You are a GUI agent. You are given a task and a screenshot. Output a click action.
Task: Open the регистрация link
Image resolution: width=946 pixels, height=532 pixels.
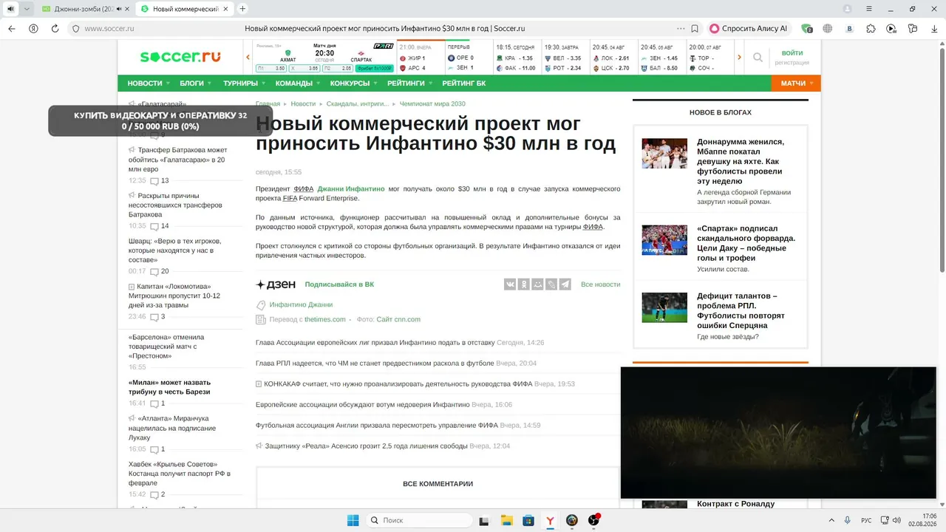[x=792, y=63]
